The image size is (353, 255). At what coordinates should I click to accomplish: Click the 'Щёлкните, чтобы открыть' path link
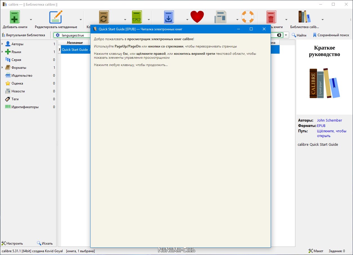(x=332, y=133)
